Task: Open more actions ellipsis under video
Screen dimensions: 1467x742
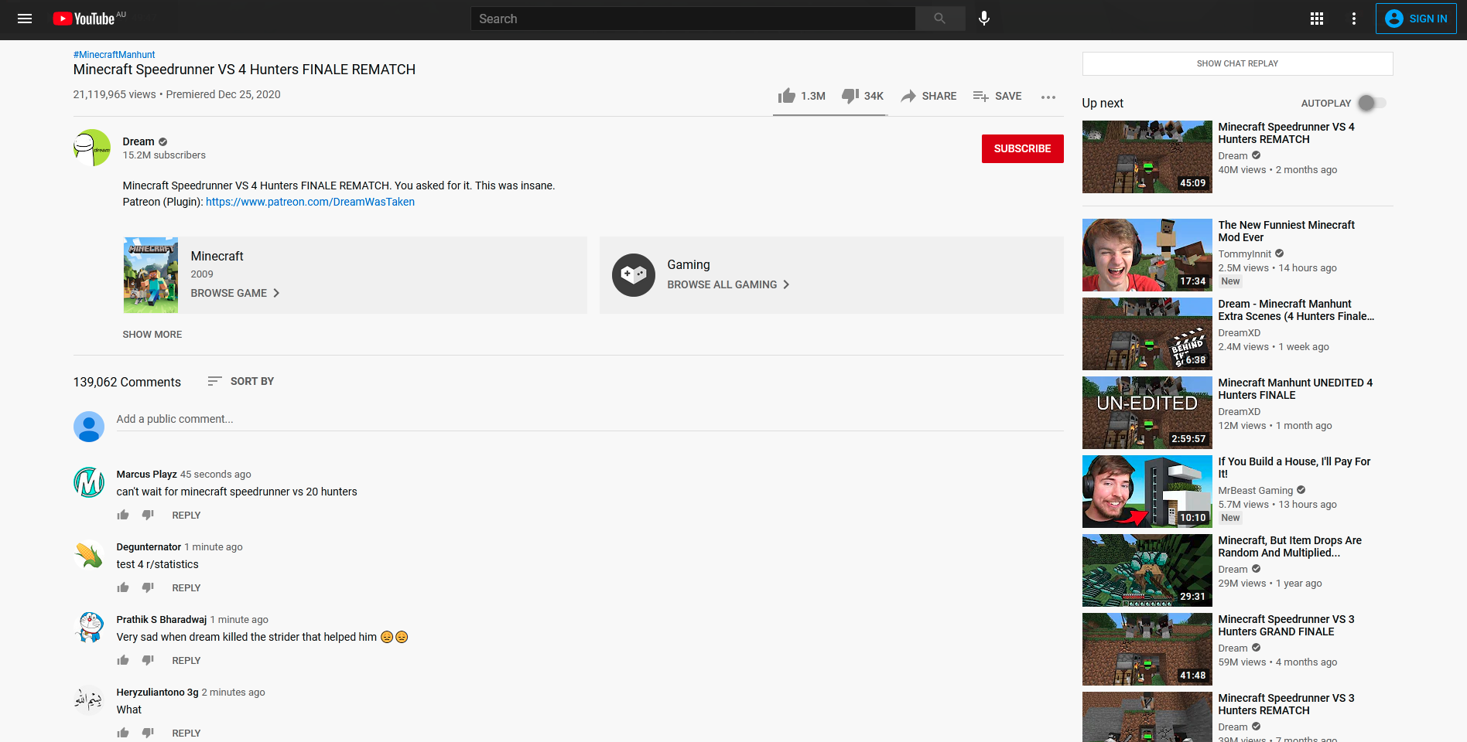Action: pos(1048,97)
